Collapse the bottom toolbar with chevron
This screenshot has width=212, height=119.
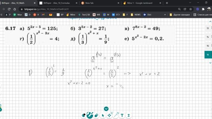pyautogui.click(x=106, y=109)
